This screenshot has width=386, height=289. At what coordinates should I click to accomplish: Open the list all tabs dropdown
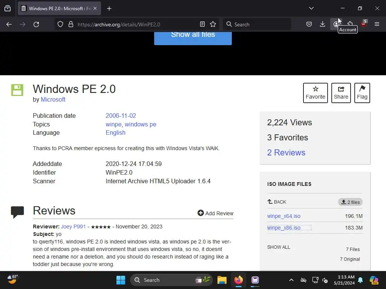pyautogui.click(x=311, y=8)
